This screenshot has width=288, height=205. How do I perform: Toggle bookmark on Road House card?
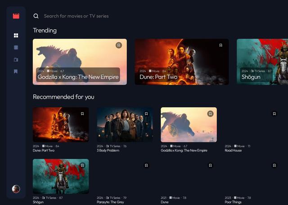click(274, 114)
